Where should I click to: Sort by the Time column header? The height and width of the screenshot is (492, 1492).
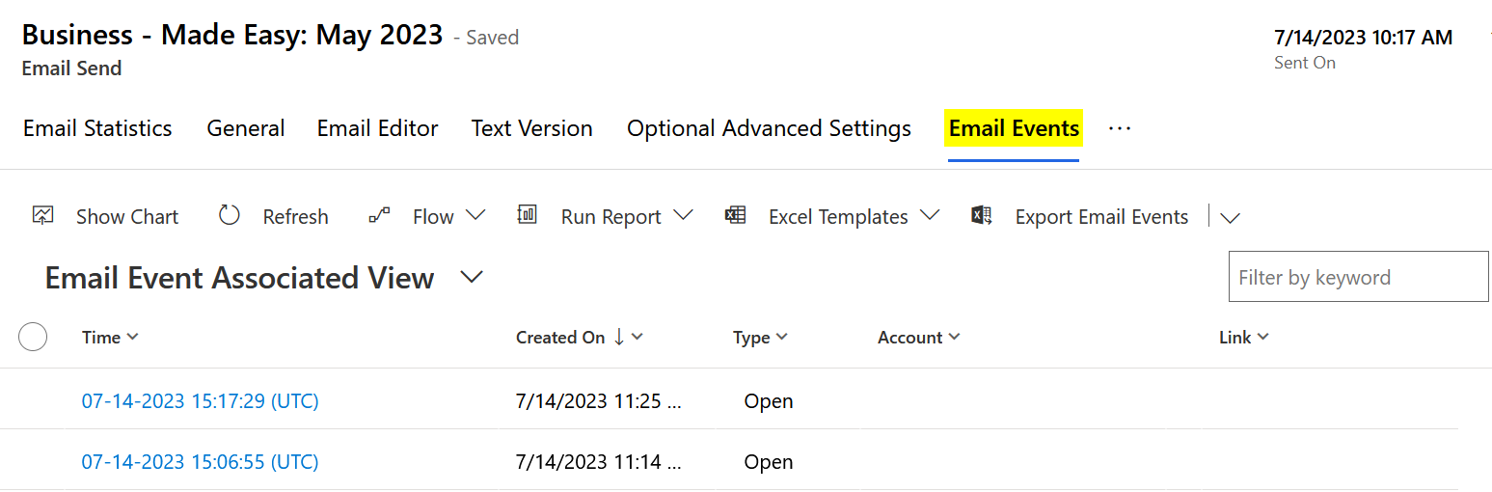click(x=101, y=337)
